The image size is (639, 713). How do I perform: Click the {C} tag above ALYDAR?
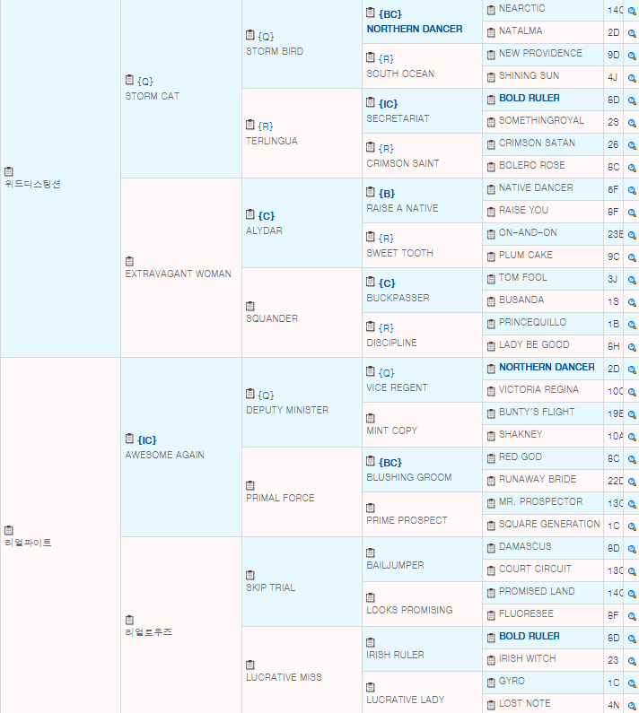click(267, 216)
